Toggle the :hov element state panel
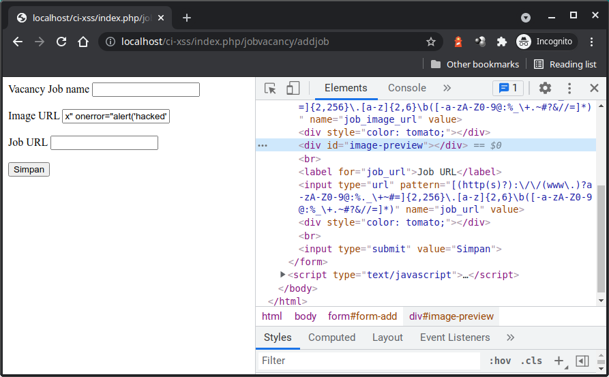Image resolution: width=609 pixels, height=377 pixels. 500,361
